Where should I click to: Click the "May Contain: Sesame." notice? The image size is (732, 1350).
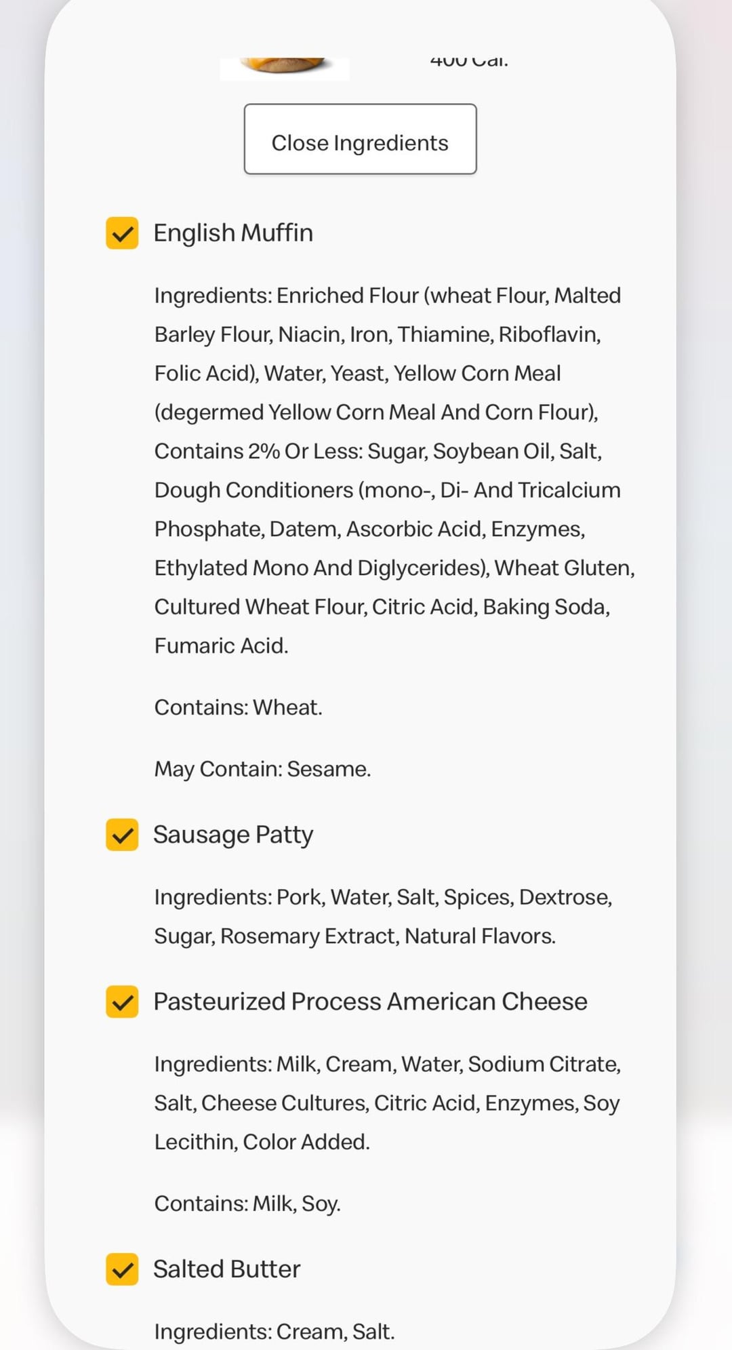(x=262, y=769)
